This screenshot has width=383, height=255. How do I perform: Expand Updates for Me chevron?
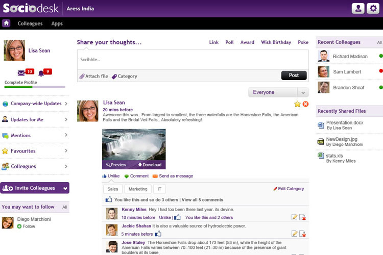tap(66, 119)
